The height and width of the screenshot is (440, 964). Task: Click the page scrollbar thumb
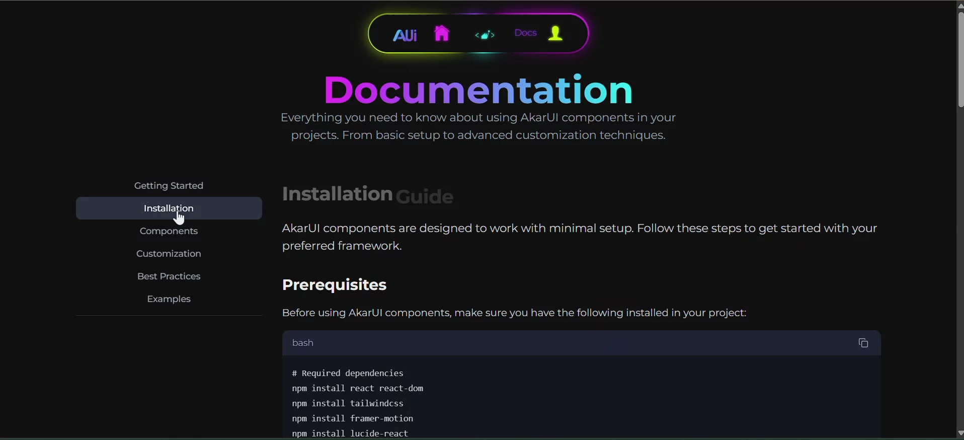pyautogui.click(x=960, y=59)
